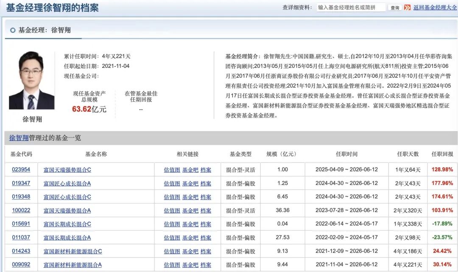Open 档案 for 富国天瑞强势混合C
This screenshot has width=458, height=272.
pyautogui.click(x=206, y=170)
